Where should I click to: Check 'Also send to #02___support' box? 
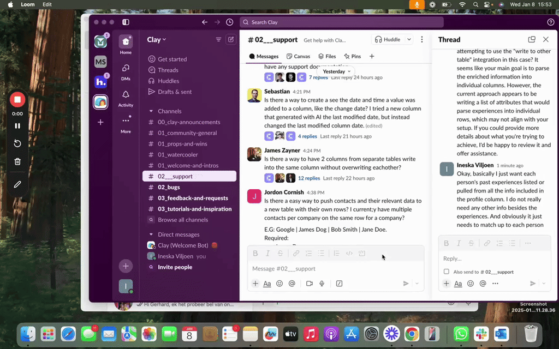tap(447, 272)
